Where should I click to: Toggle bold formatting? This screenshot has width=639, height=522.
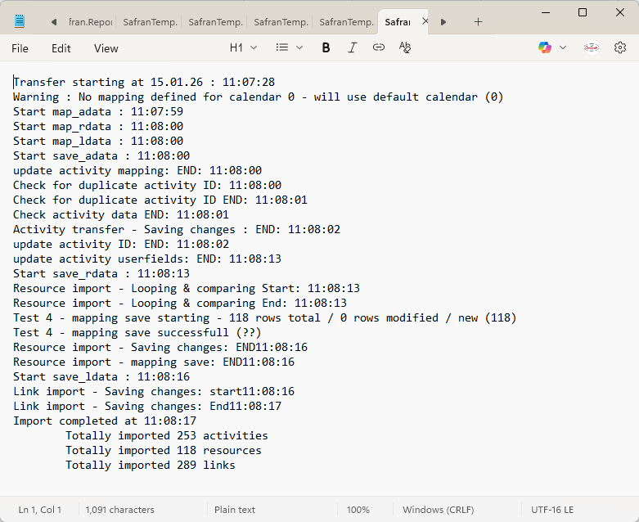click(326, 47)
